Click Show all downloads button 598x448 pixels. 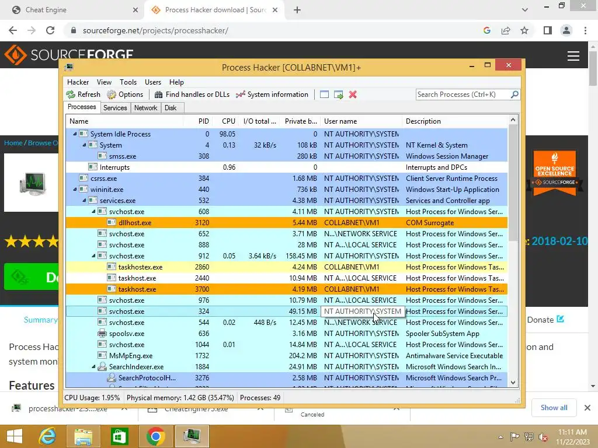click(x=554, y=408)
